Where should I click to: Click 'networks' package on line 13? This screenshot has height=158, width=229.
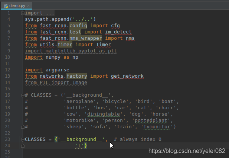tap(52, 76)
